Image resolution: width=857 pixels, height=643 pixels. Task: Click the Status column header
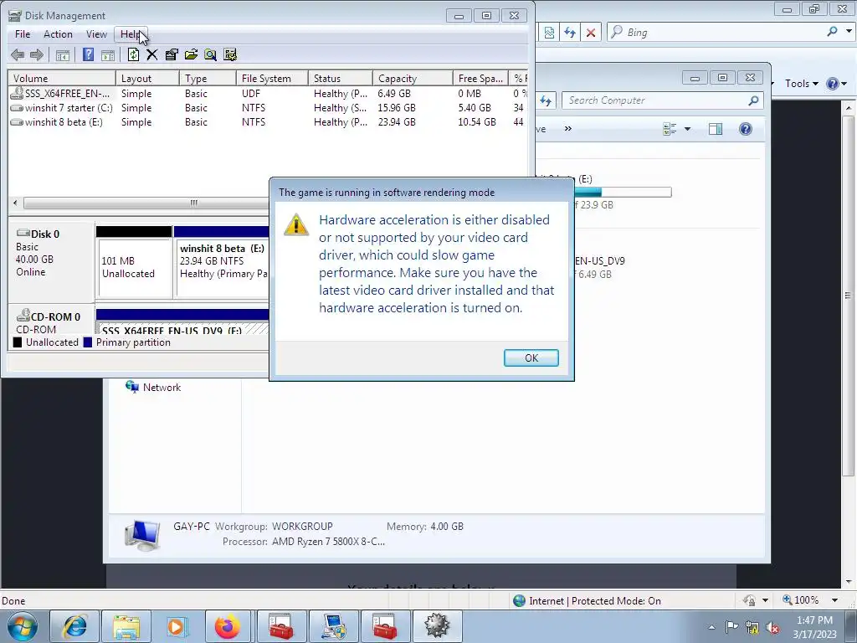click(341, 78)
